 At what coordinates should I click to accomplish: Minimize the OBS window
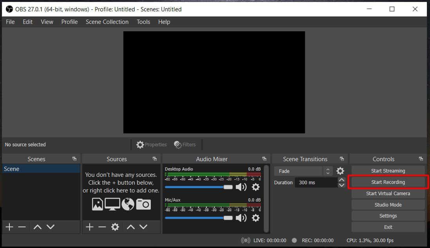[369, 9]
